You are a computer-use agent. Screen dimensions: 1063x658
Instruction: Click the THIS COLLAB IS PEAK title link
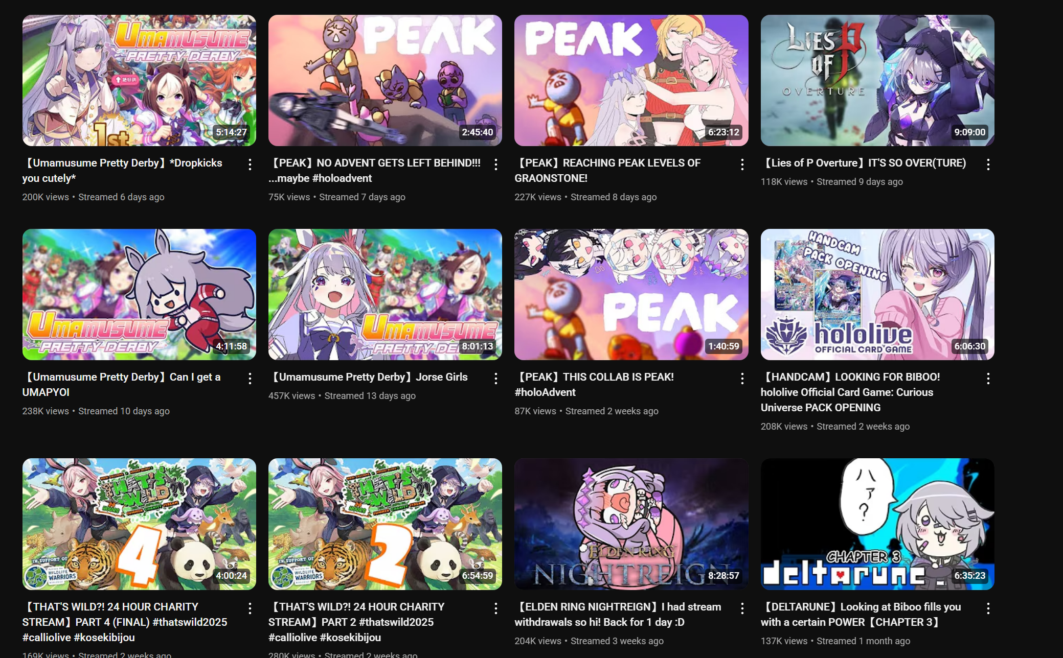click(594, 385)
